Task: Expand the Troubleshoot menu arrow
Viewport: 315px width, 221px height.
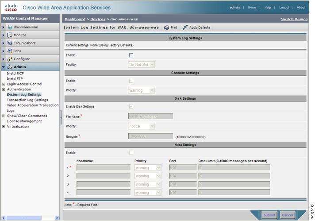Action: point(3,43)
